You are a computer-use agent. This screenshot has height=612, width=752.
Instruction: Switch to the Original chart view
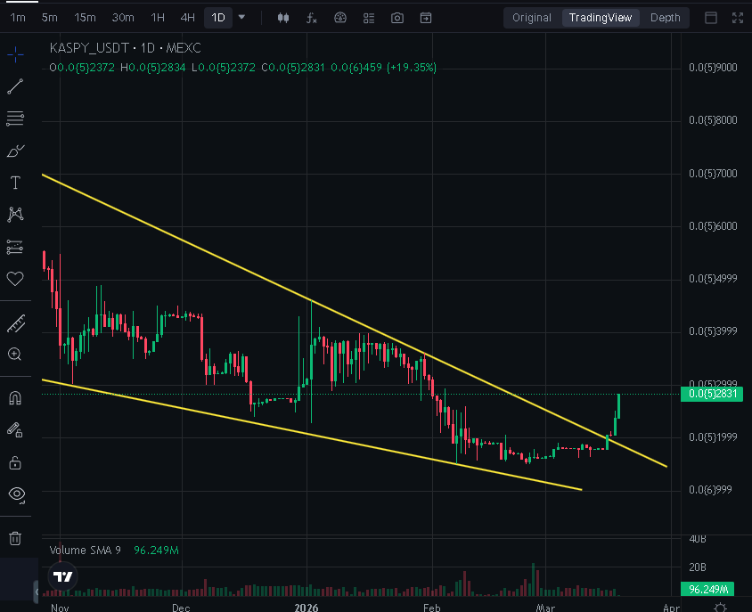(x=532, y=18)
